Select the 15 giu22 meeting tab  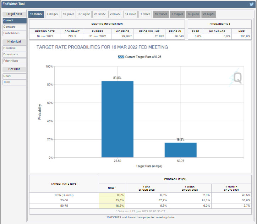(68, 14)
